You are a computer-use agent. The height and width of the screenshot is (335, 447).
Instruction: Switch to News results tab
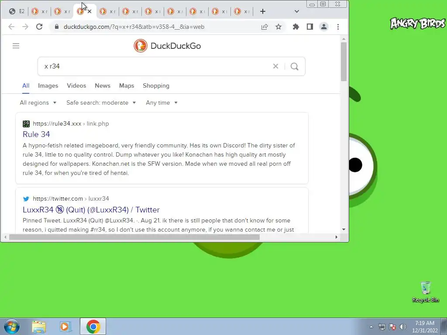pos(103,86)
